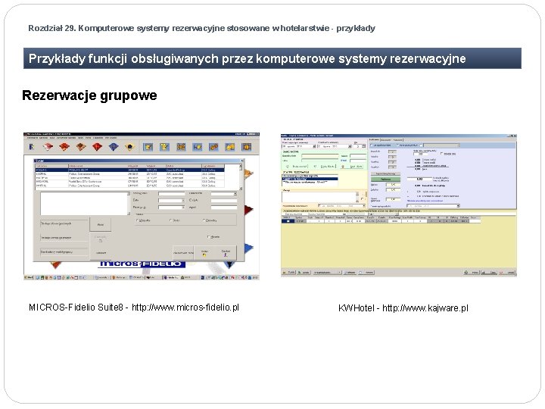
Task: Click the leftmost button in KWHotel bottom bar
Action: 288,273
